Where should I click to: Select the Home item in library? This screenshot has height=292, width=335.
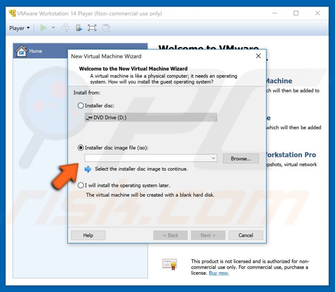(80, 51)
